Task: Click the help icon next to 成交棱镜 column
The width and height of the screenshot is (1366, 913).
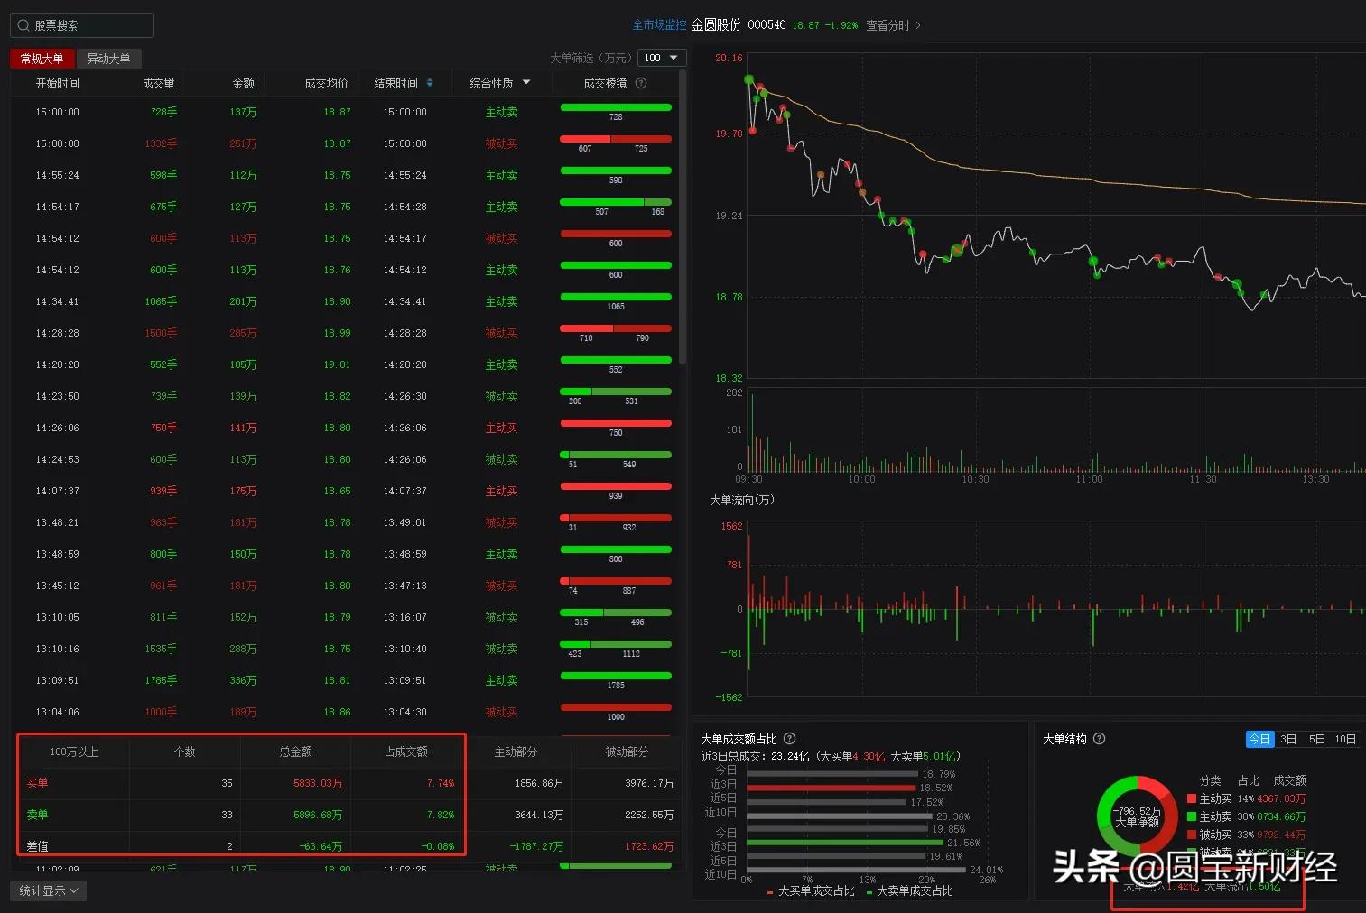Action: click(x=640, y=82)
